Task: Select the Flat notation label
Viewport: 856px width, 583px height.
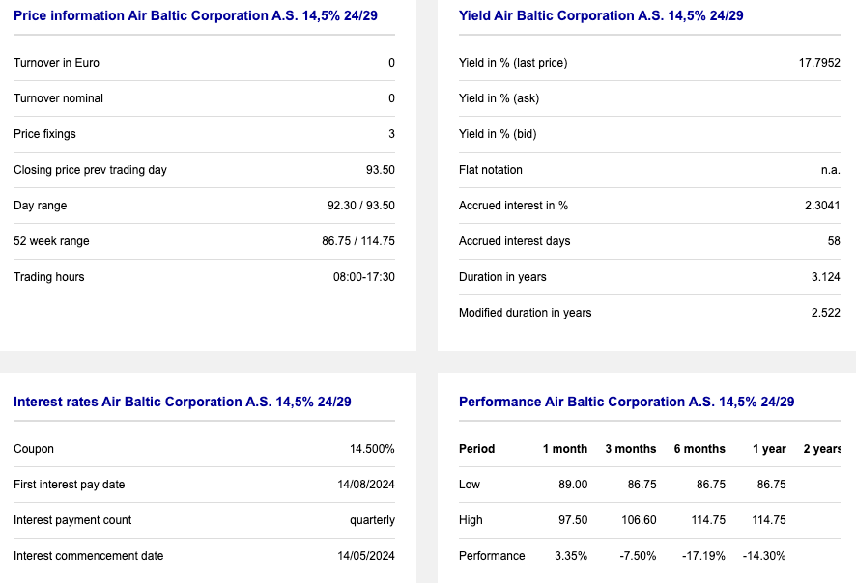Action: click(x=491, y=170)
